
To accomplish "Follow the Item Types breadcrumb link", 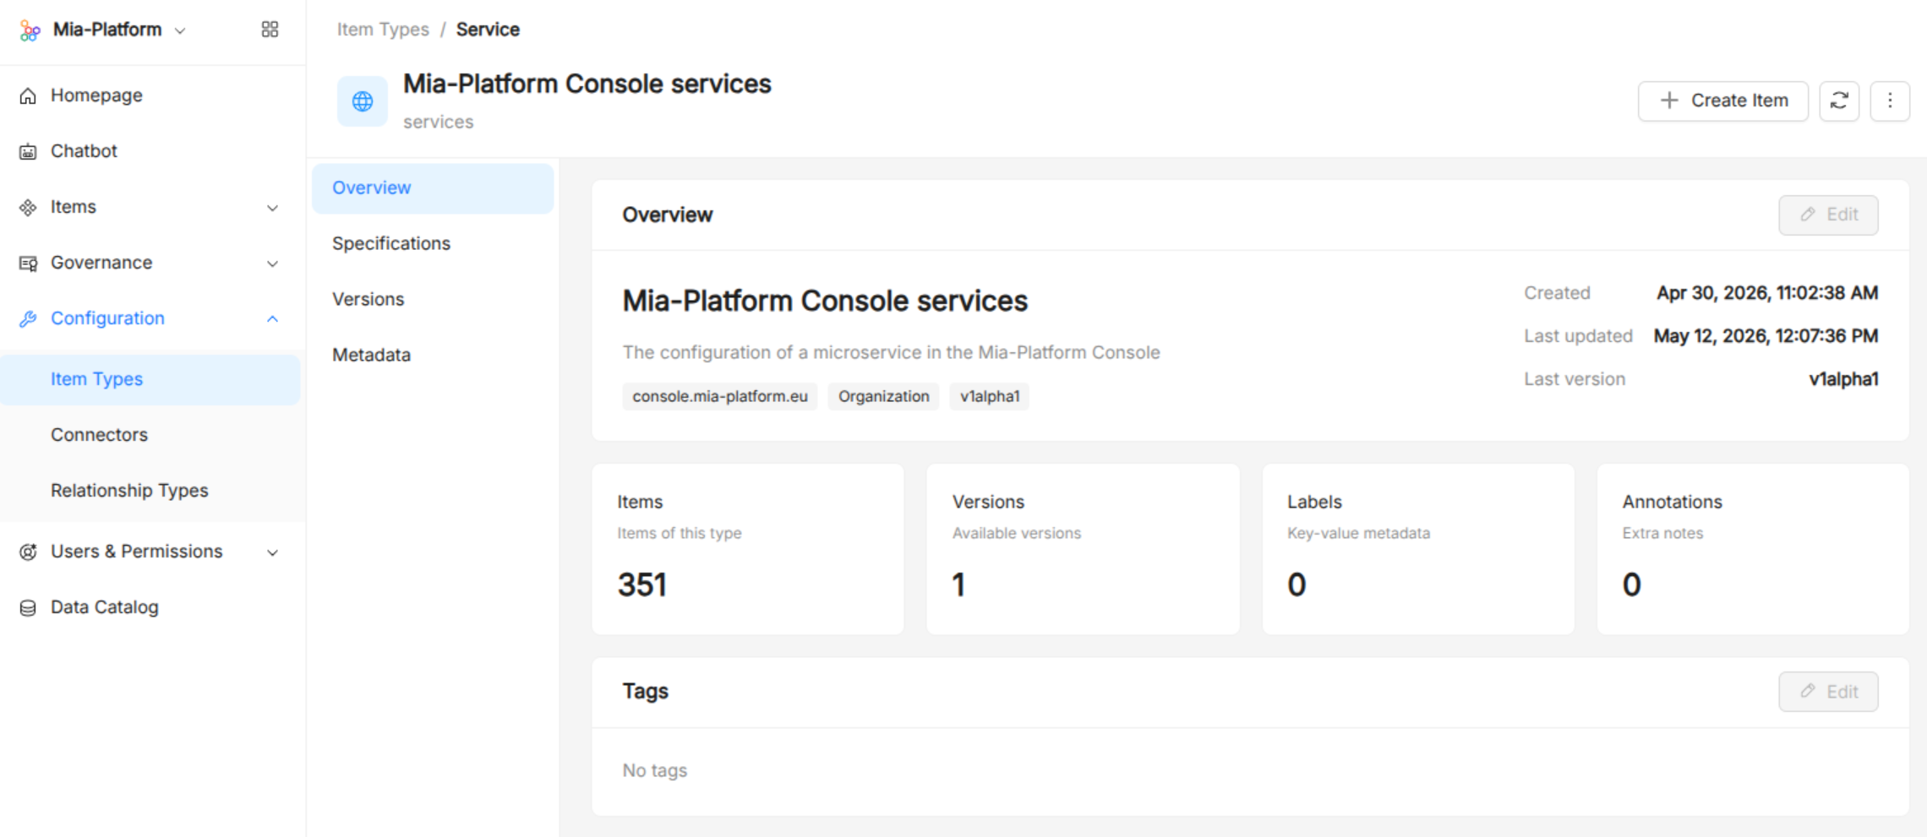I will [383, 30].
